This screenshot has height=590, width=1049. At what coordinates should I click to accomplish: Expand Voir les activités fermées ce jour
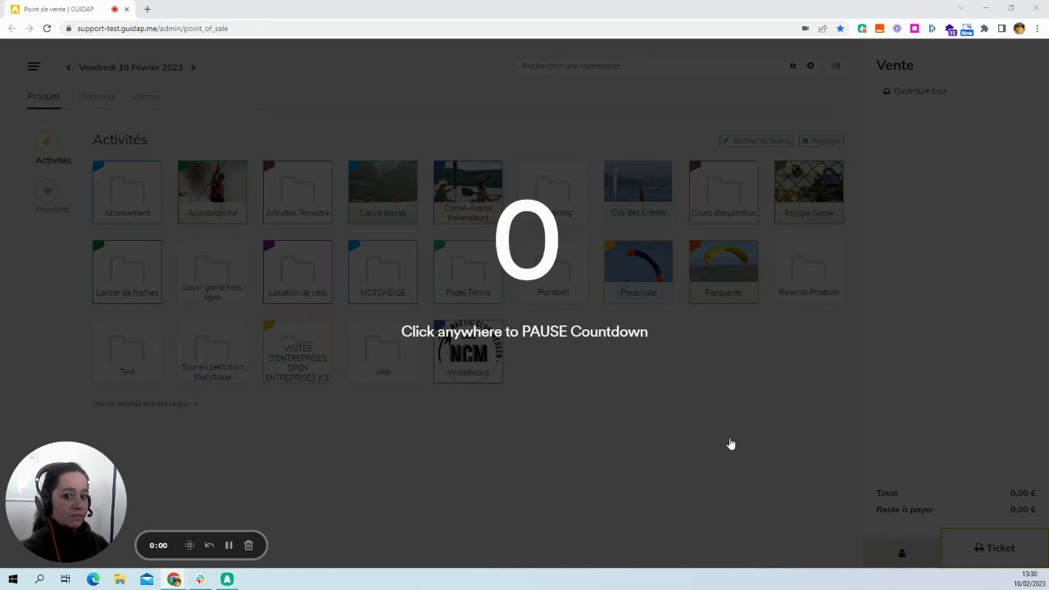[x=145, y=404]
